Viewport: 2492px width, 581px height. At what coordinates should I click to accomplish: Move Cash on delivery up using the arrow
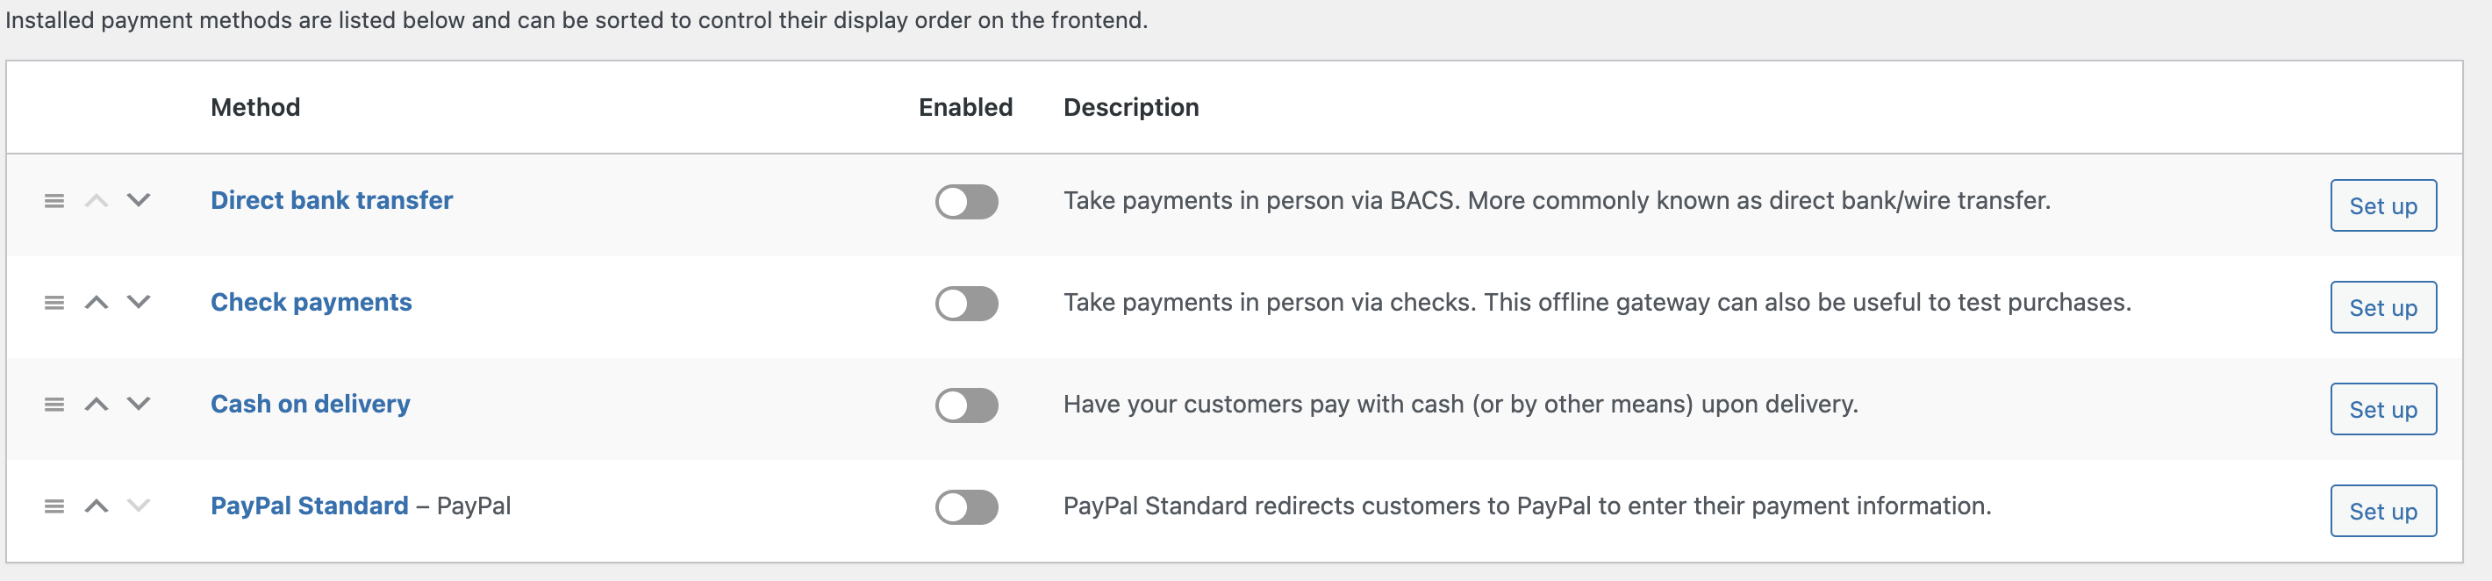(x=97, y=405)
